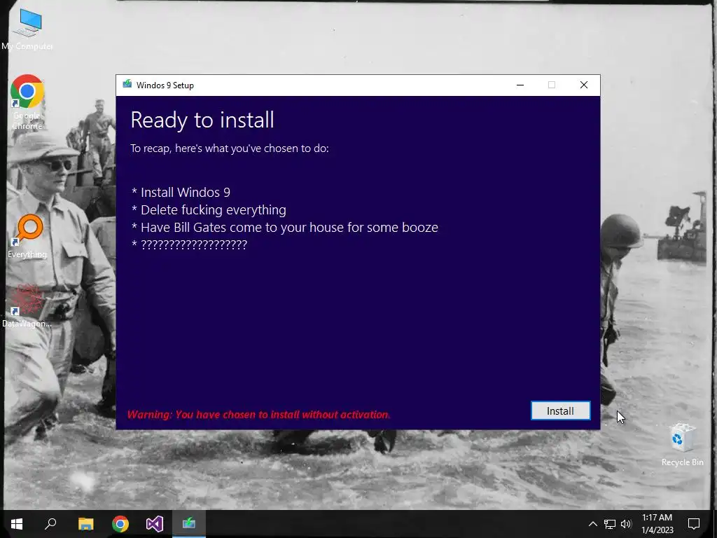This screenshot has height=538, width=717.
Task: Click the 'Windos 9 Setup' window title text
Action: click(x=165, y=85)
